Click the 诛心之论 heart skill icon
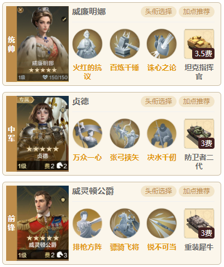The height and width of the screenshot is (267, 224). click(x=161, y=44)
